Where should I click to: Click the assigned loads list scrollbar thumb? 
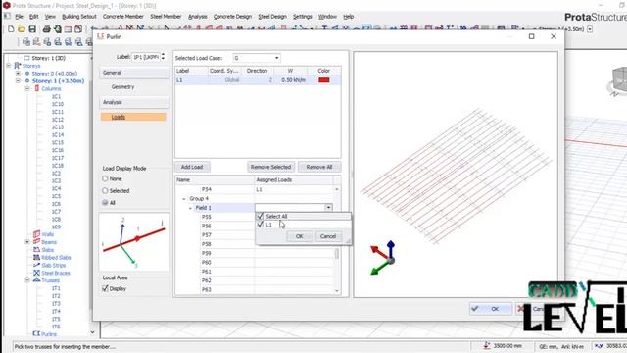337,254
